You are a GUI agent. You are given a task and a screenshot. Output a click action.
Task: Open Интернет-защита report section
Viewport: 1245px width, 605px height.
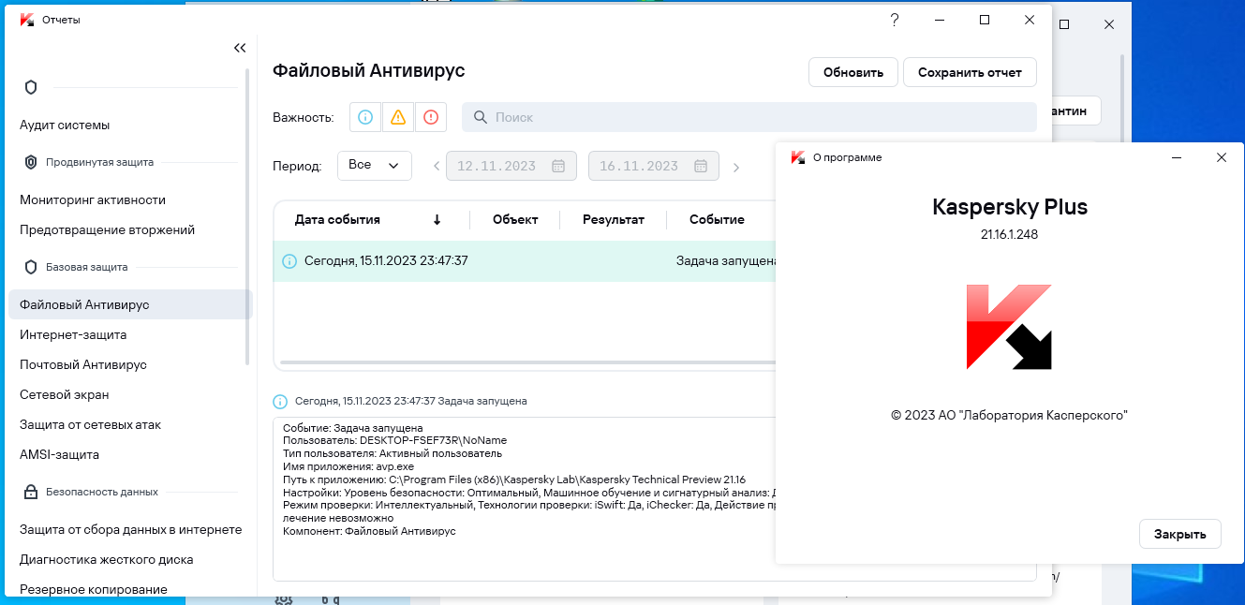[73, 334]
